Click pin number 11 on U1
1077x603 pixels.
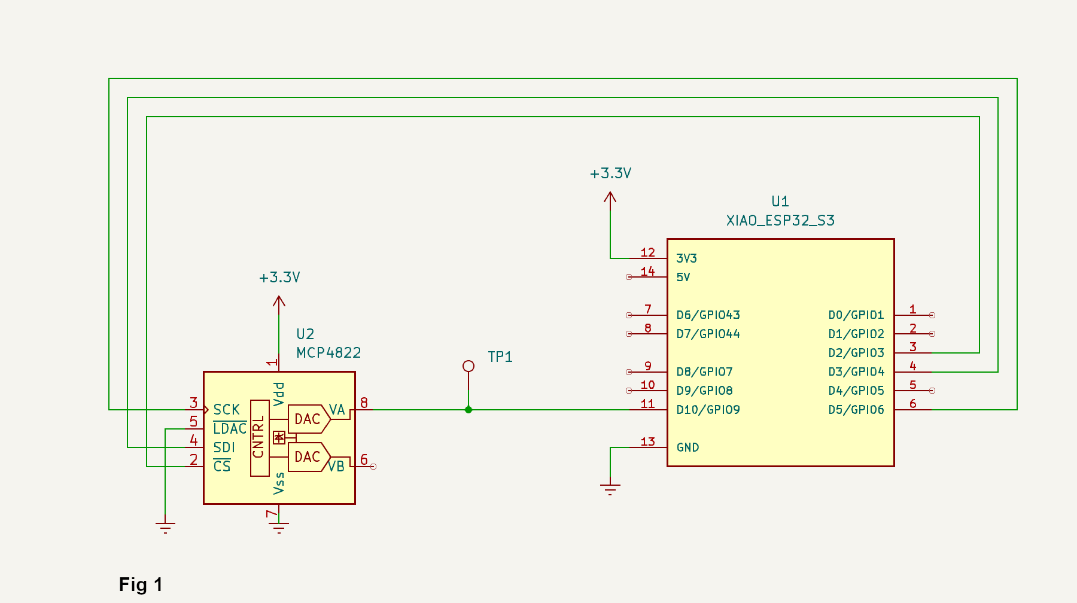coord(648,404)
